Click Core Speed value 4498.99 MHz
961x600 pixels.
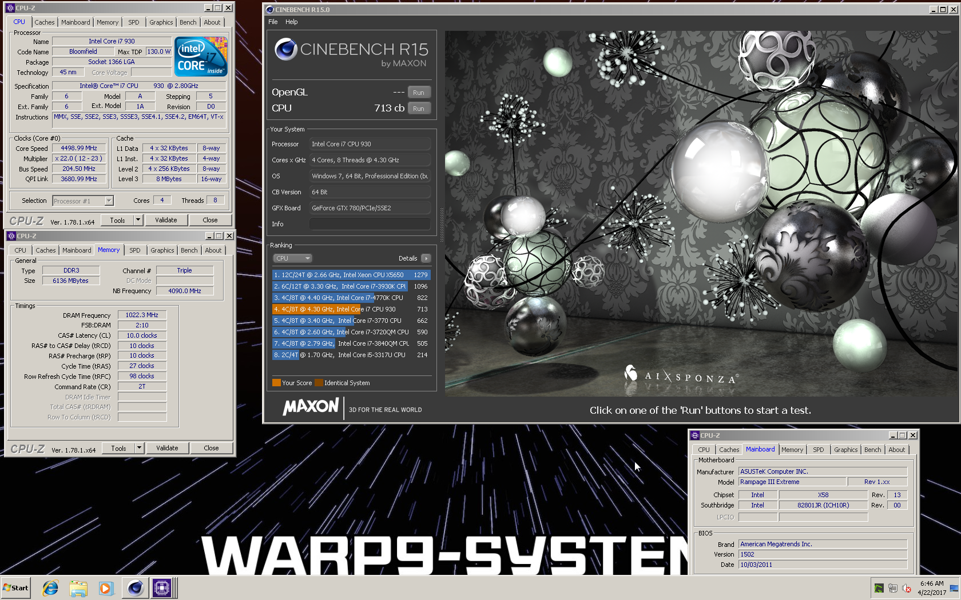pos(79,148)
